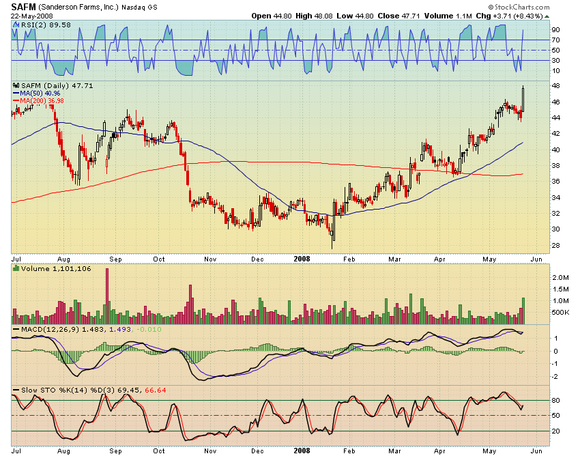
Task: Click the 80 stochastic axis label
Action: [555, 401]
